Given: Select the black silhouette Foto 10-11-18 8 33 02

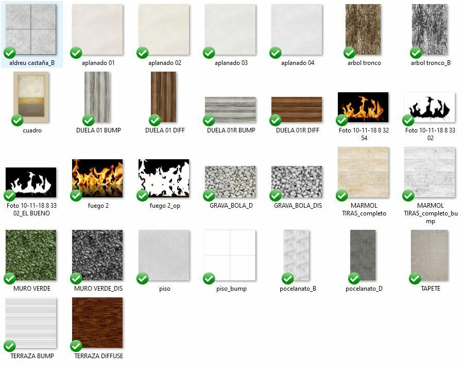Looking at the screenshot, I should (x=430, y=107).
